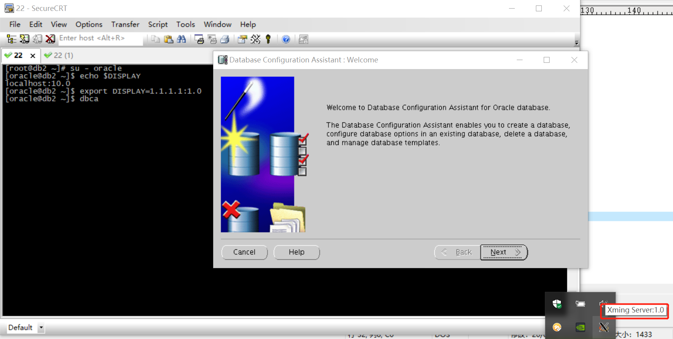Open the NVIDIA tray icon
This screenshot has width=673, height=339.
pos(580,327)
